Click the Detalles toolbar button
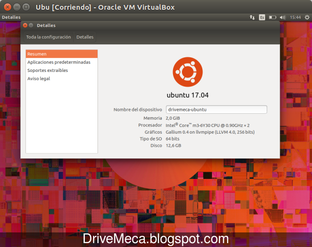 pos(85,37)
